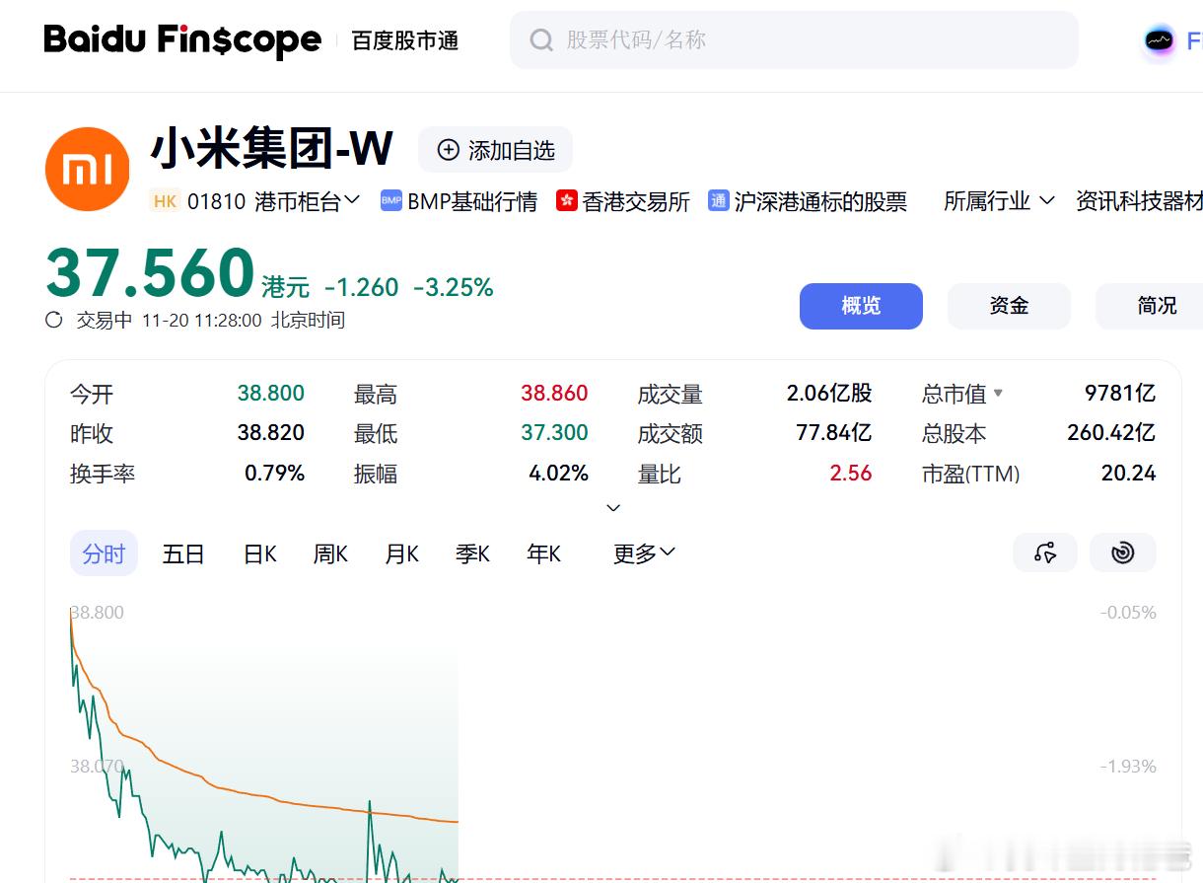Click the 振幅 value 4.02%

click(559, 474)
